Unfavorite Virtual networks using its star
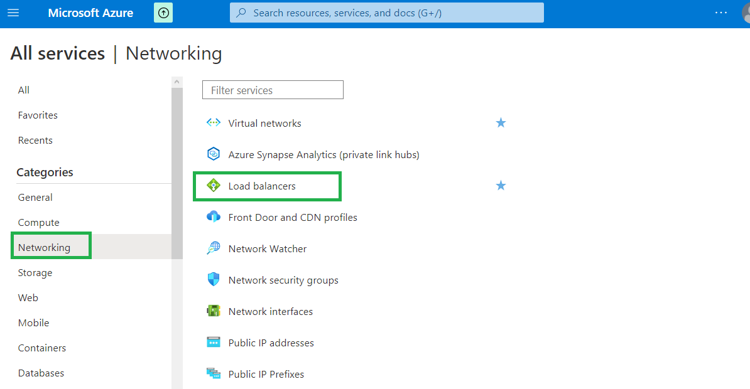Screen dimensions: 750x389 (x=501, y=123)
